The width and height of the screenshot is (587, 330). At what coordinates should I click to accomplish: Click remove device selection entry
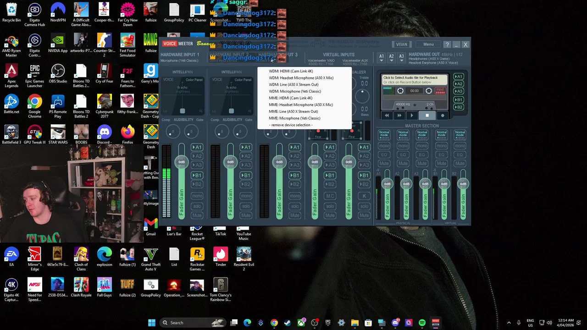coord(291,125)
